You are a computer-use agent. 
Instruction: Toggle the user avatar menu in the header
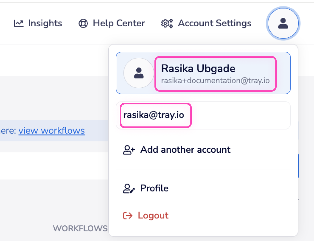pos(283,23)
